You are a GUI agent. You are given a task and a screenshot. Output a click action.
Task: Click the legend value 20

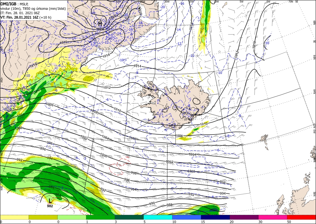click(x=231, y=222)
